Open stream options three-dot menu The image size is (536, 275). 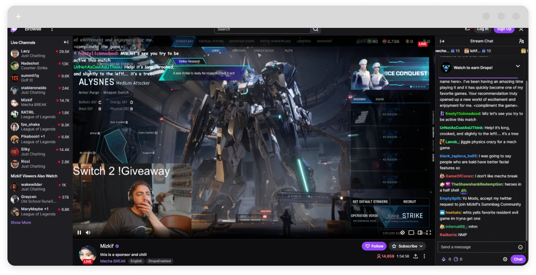click(424, 256)
